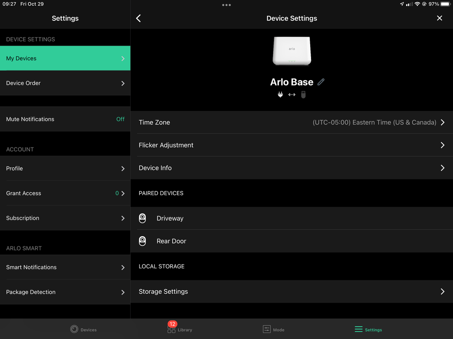Tap the Device Order chevron arrow
This screenshot has height=339, width=453.
[123, 83]
